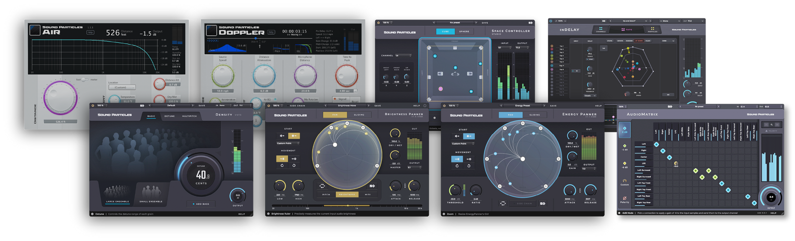Open the Particles tab in InDelay

[652, 29]
